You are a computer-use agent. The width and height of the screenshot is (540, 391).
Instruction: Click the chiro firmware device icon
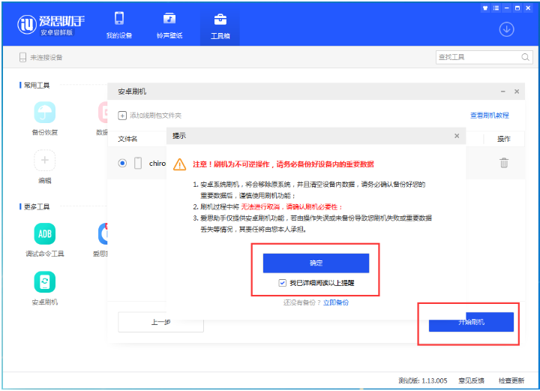[138, 163]
